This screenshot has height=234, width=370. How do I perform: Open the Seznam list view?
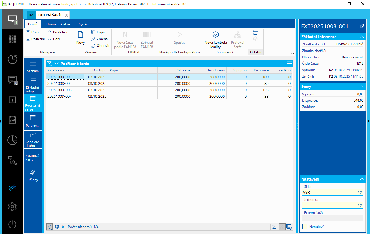pos(33,66)
